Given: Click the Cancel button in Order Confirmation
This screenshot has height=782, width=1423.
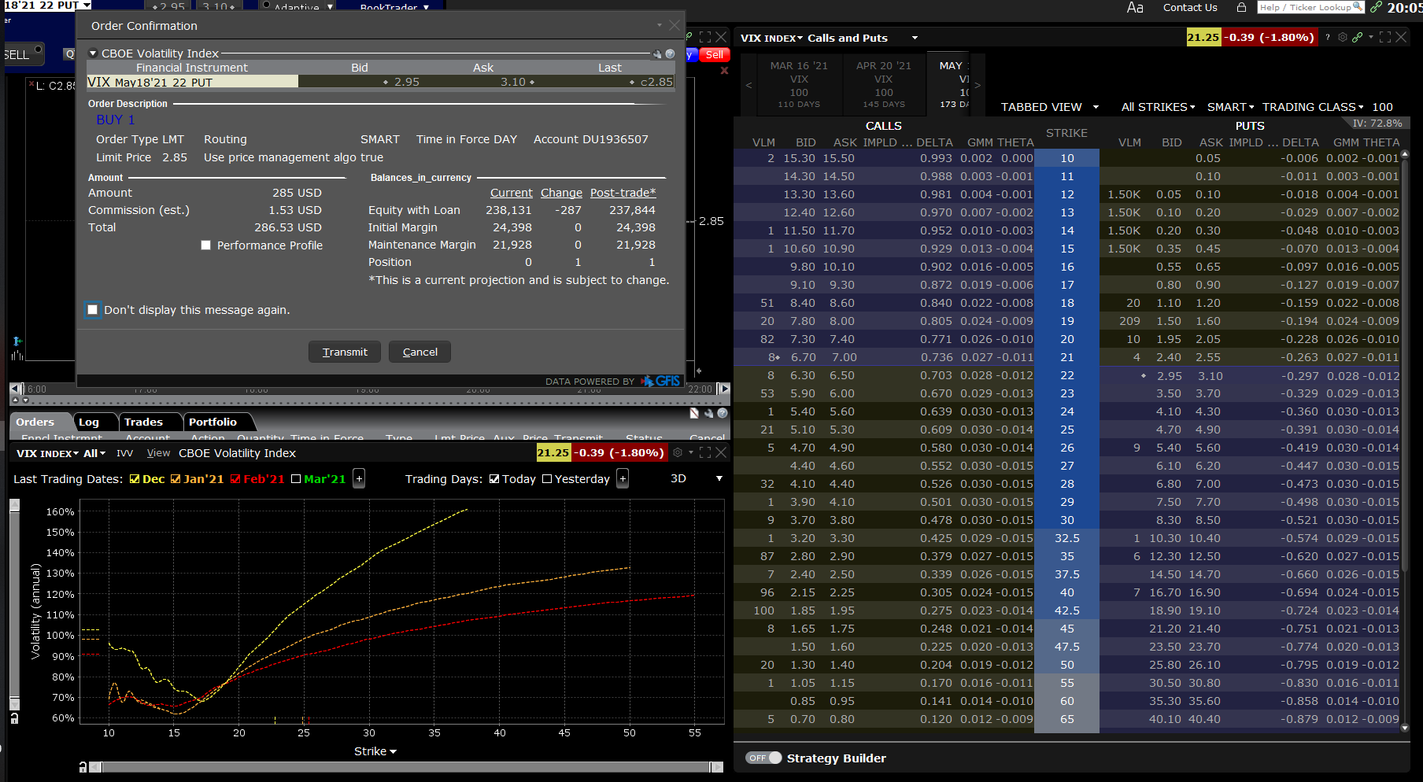Looking at the screenshot, I should (420, 352).
